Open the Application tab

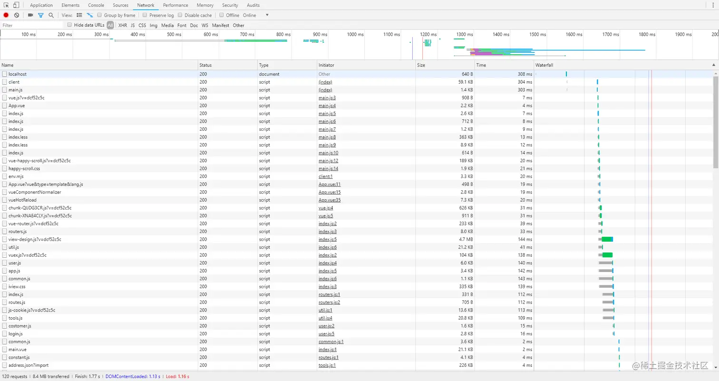(x=41, y=5)
